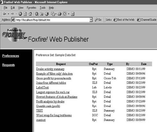
Task: Click the Refresh page icon
Action: coord(25,14)
